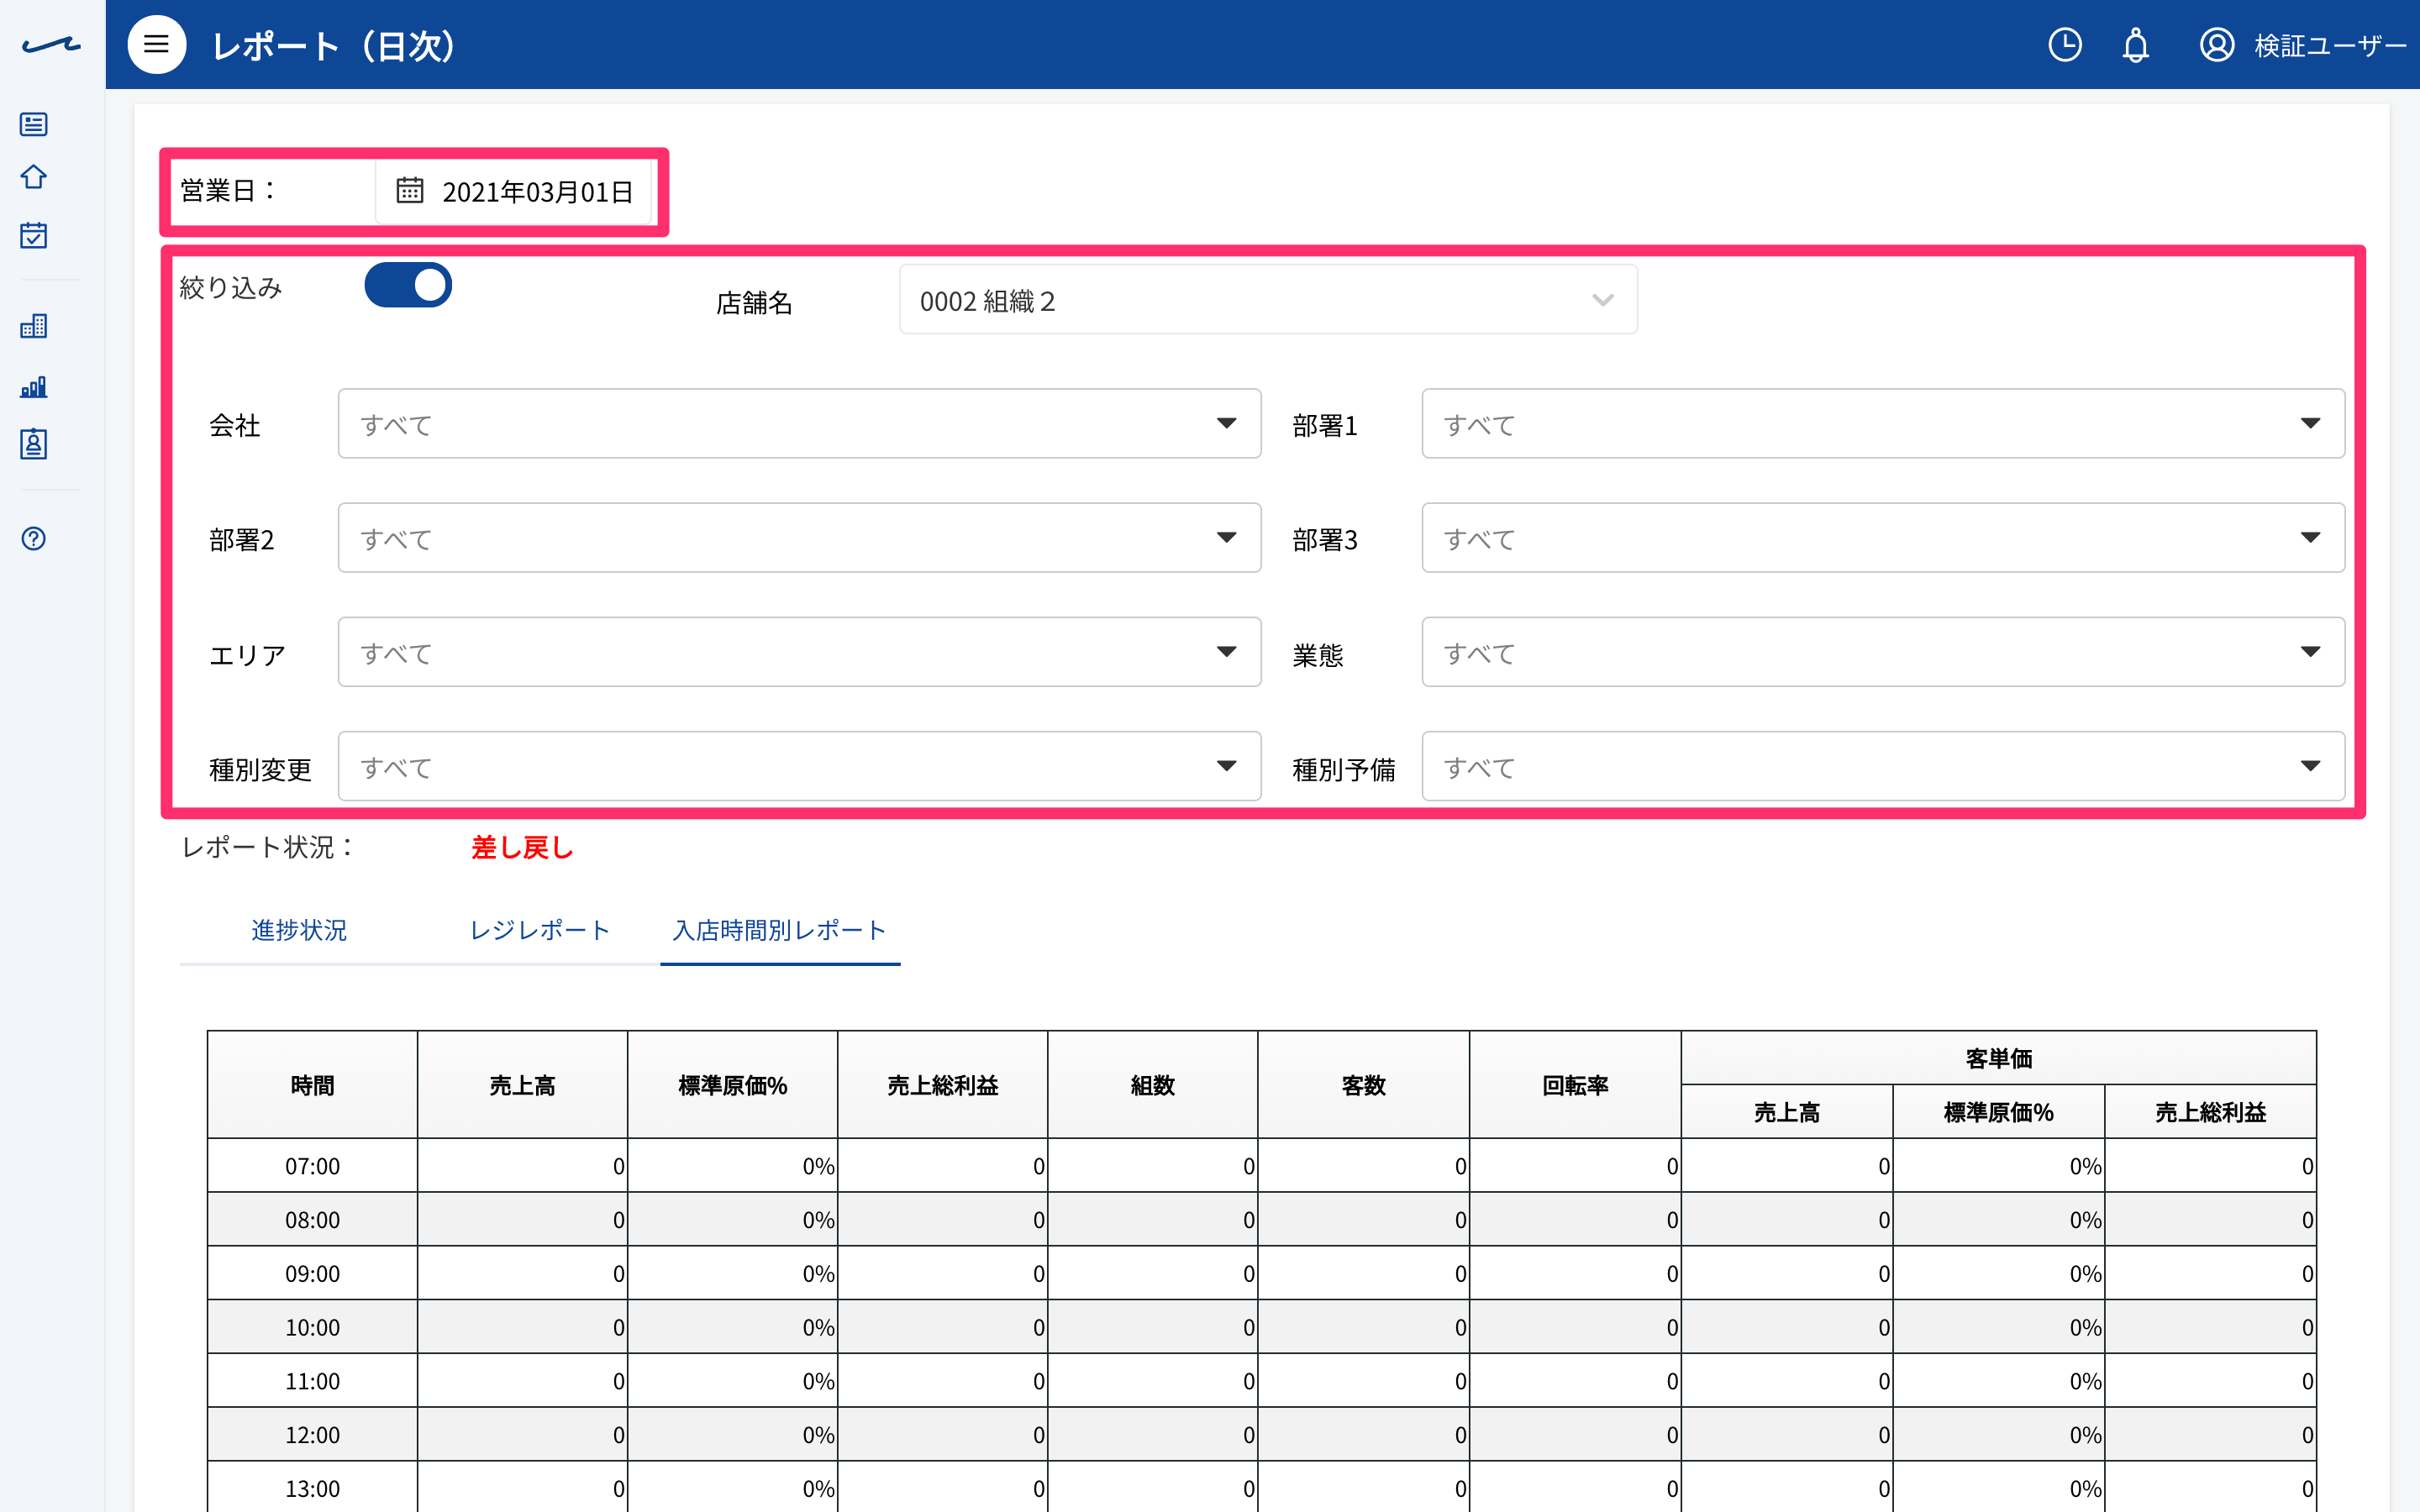This screenshot has height=1512, width=2420.
Task: Click the 09:00 time row cell
Action: pyautogui.click(x=312, y=1274)
